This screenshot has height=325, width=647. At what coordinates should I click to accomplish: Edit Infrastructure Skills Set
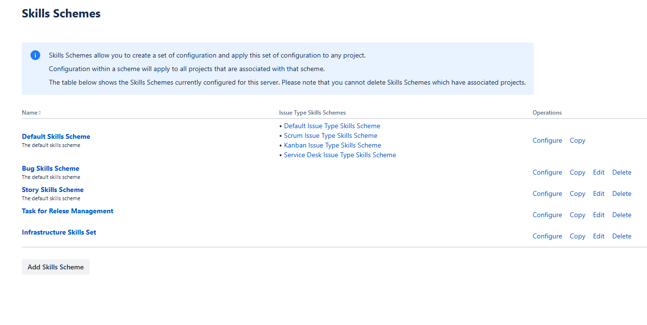[599, 236]
